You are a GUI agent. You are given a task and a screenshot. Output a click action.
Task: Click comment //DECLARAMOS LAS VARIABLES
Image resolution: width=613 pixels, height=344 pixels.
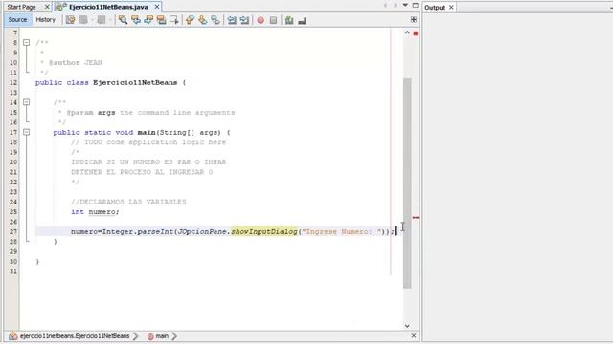128,202
